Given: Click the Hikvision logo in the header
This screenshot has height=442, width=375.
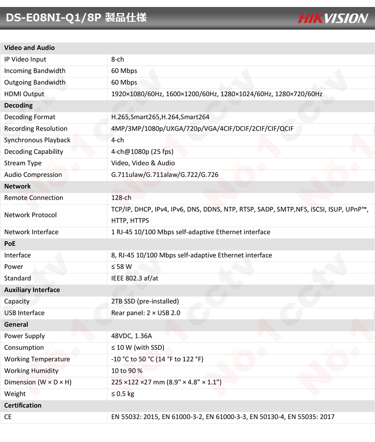Looking at the screenshot, I should 333,18.
